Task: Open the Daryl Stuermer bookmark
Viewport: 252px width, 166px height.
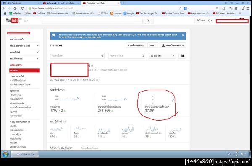Action: pos(199,13)
